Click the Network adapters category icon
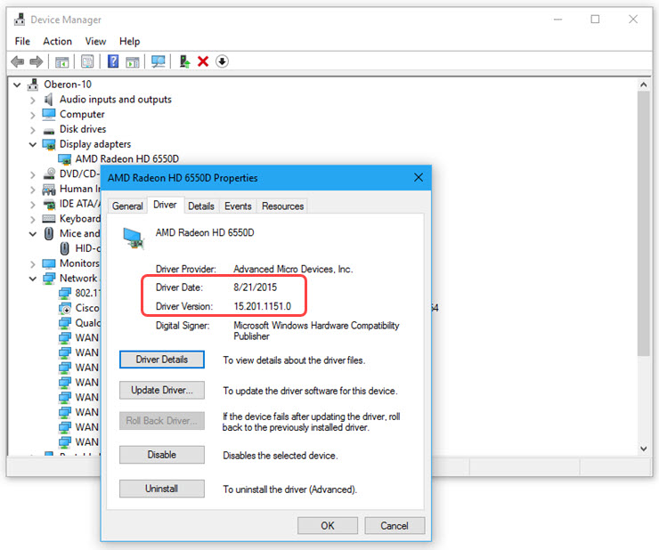The image size is (659, 550). [x=49, y=279]
